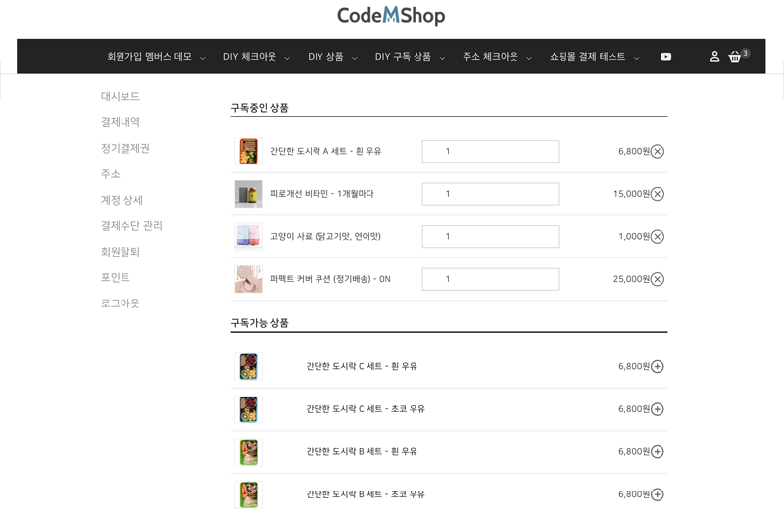The width and height of the screenshot is (784, 514).
Task: Open 쇼핑몰 결제 테스트 menu
Action: click(x=594, y=57)
